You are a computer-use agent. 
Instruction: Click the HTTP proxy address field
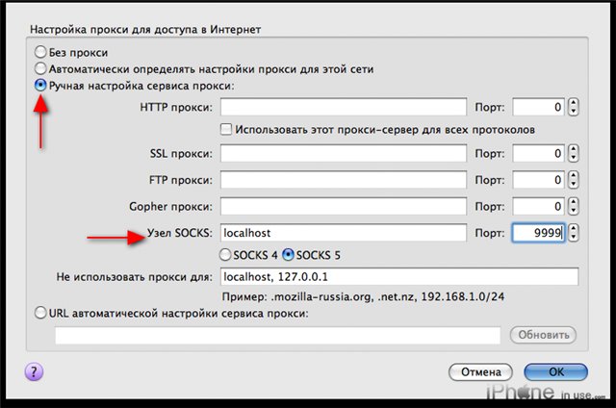(x=344, y=107)
